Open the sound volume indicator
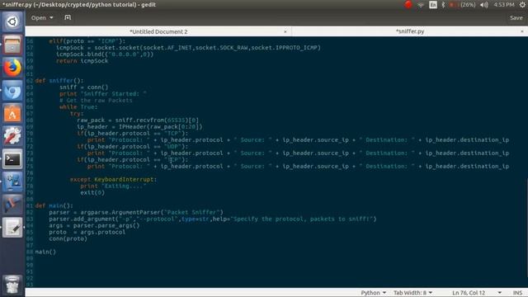 (484, 5)
